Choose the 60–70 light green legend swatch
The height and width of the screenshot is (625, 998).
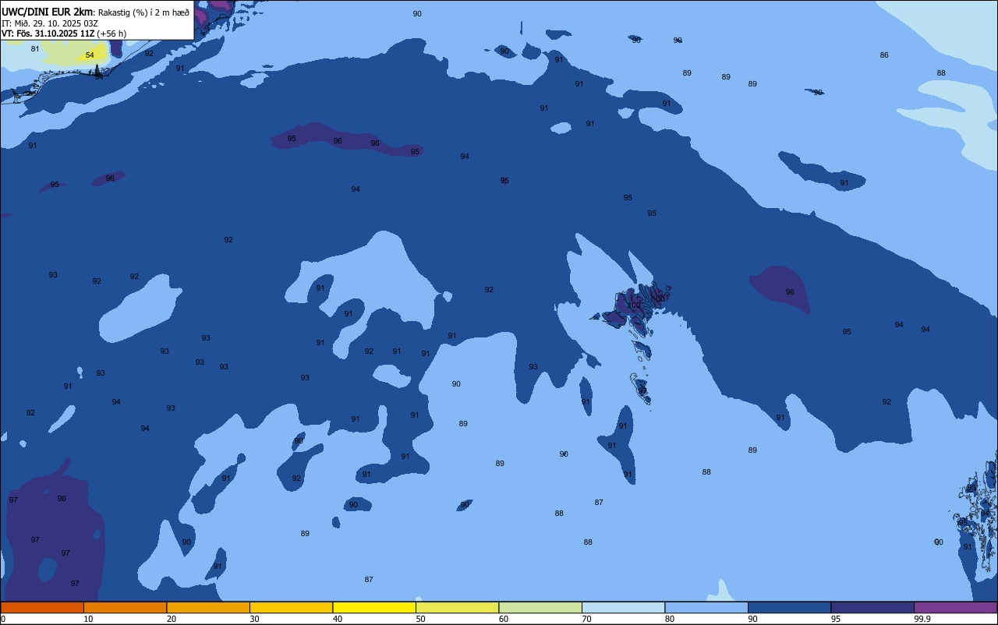(x=540, y=607)
